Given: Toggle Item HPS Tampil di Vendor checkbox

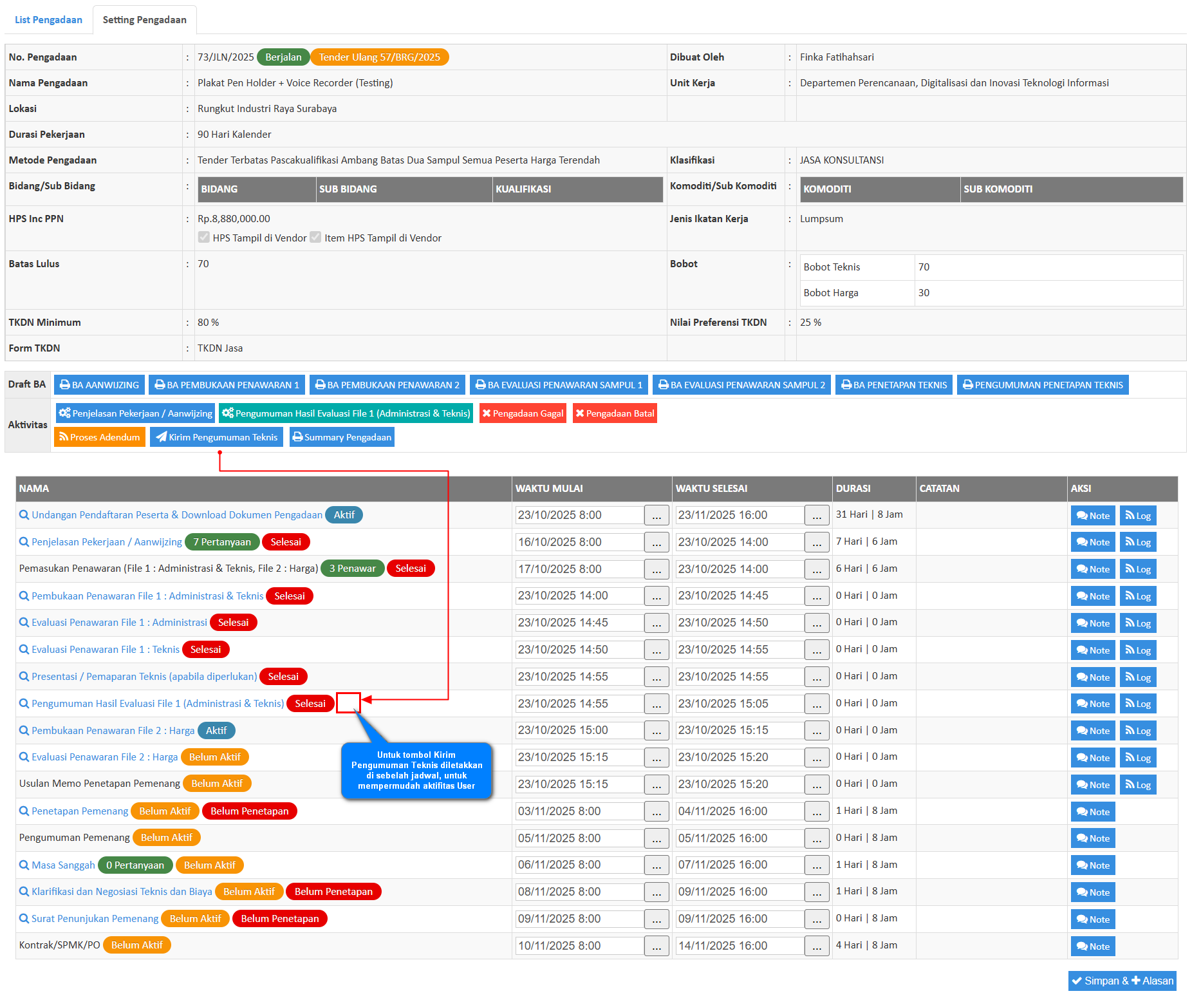Looking at the screenshot, I should [x=315, y=237].
